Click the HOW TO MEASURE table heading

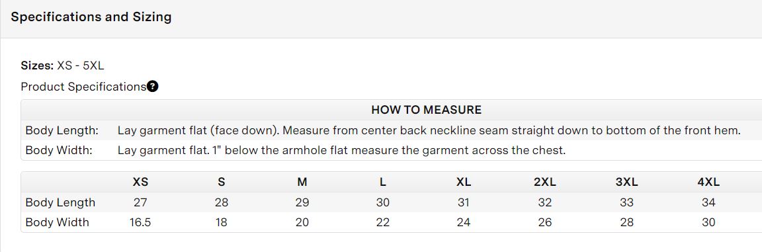click(426, 110)
